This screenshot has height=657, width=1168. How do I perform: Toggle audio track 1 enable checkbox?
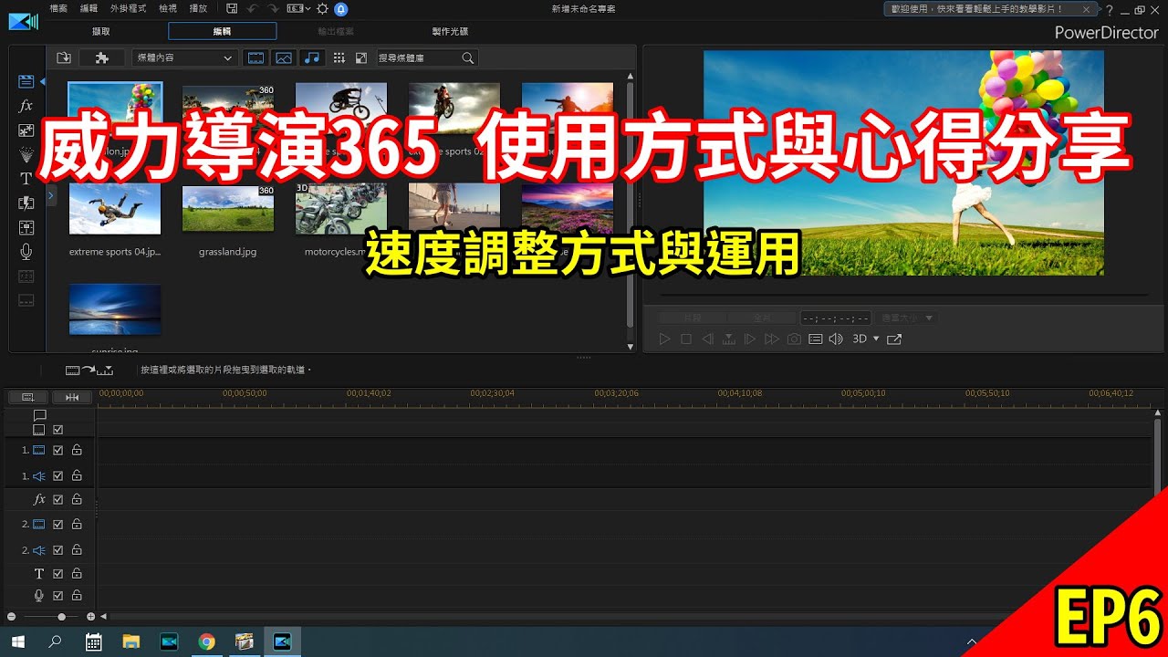(x=57, y=475)
